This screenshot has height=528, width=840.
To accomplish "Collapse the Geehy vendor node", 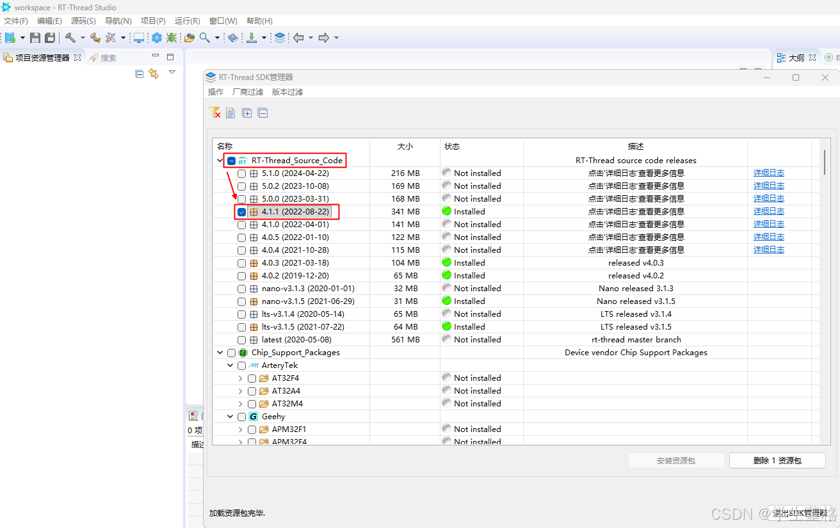I will 230,417.
